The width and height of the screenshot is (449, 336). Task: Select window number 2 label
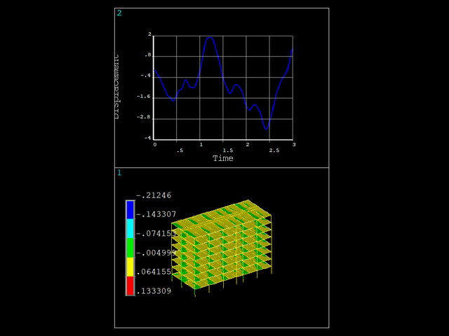coord(119,13)
